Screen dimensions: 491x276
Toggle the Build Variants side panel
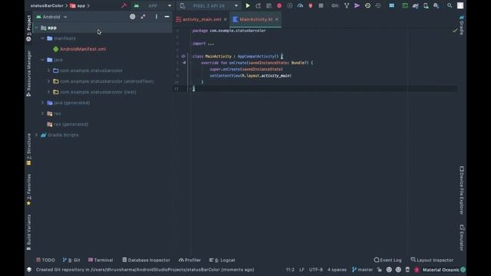(29, 232)
